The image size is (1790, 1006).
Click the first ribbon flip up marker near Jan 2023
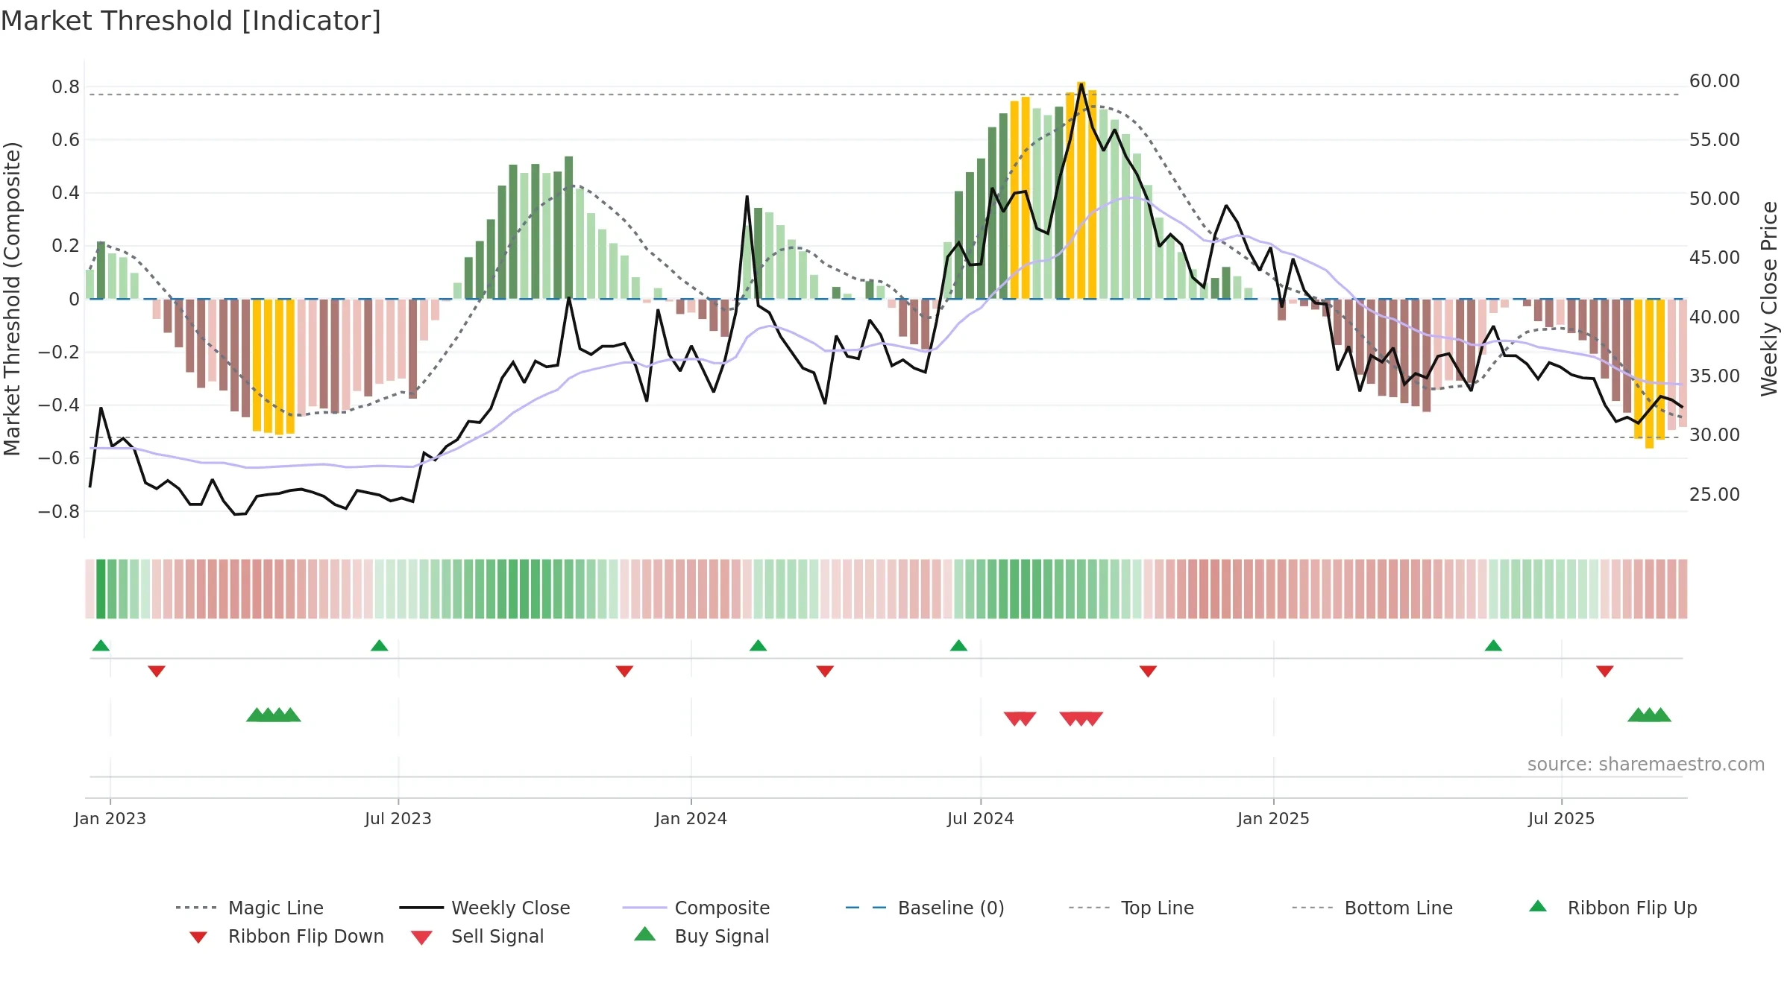pyautogui.click(x=101, y=645)
